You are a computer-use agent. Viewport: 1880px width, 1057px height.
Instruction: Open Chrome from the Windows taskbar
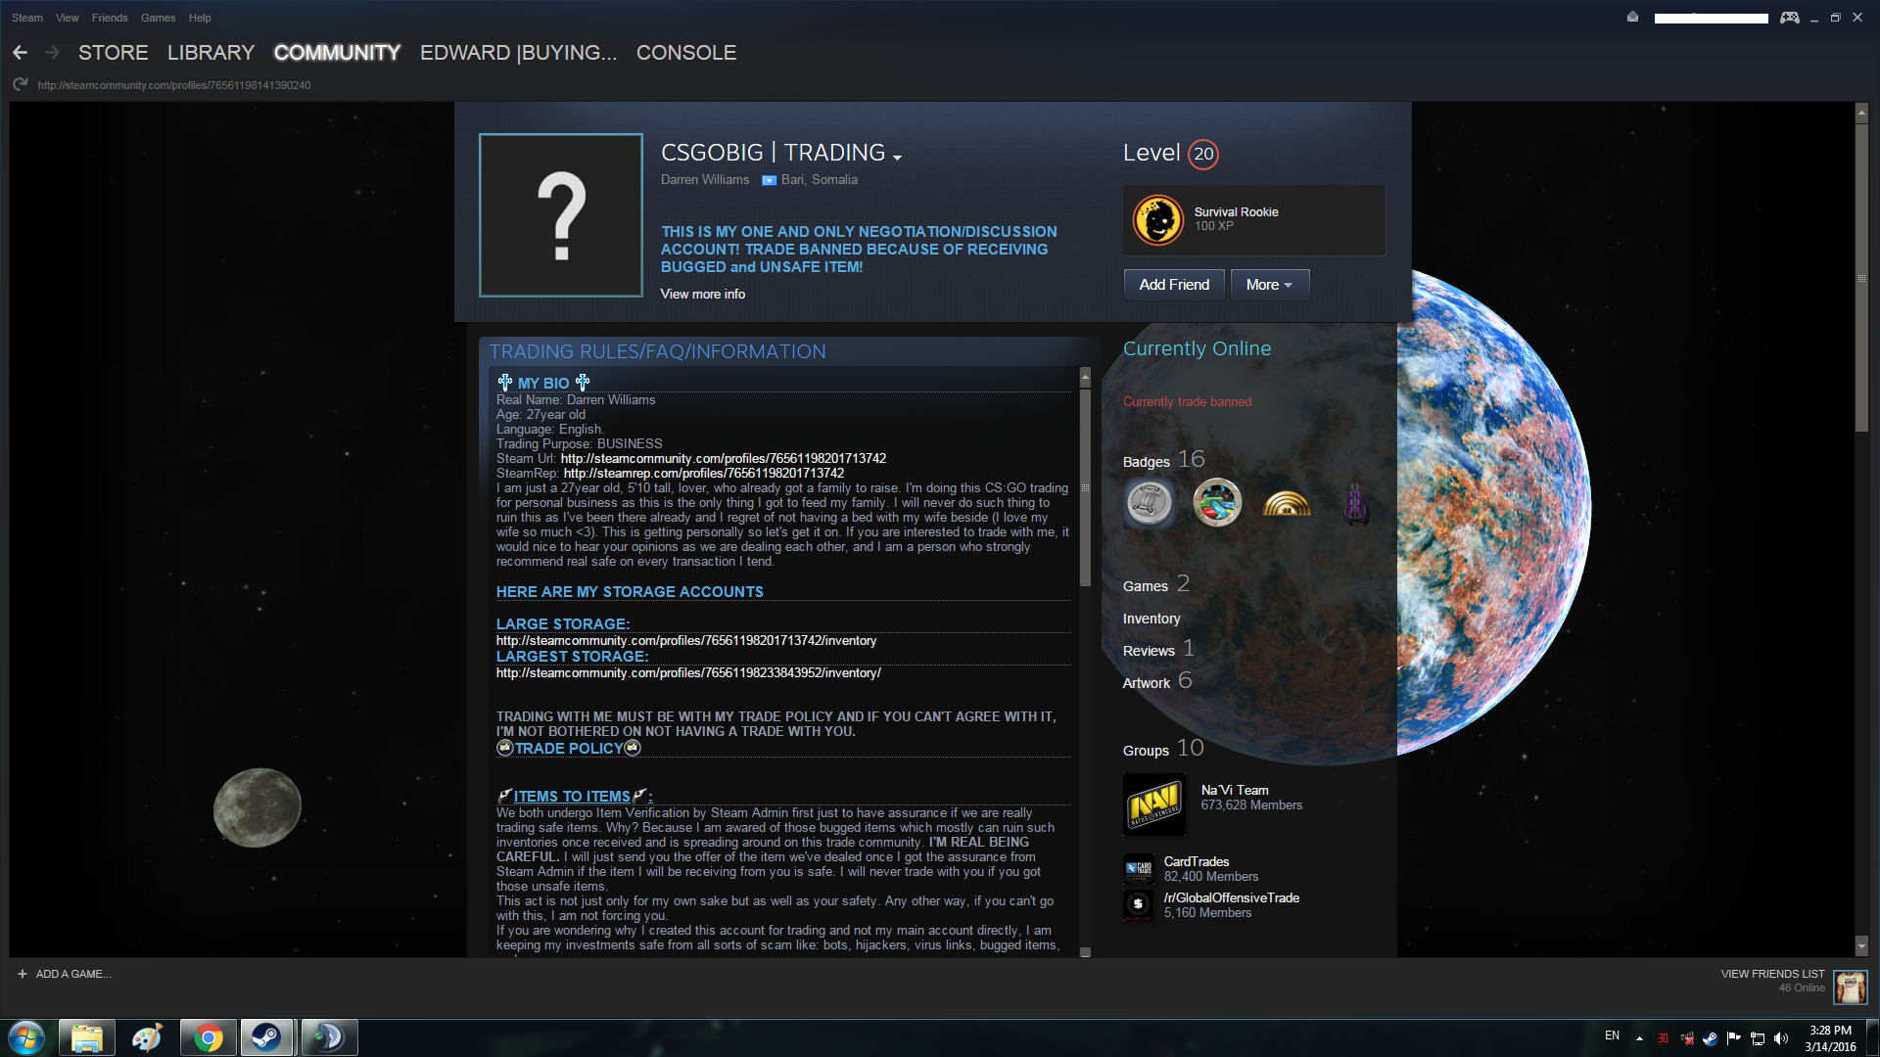pos(208,1037)
